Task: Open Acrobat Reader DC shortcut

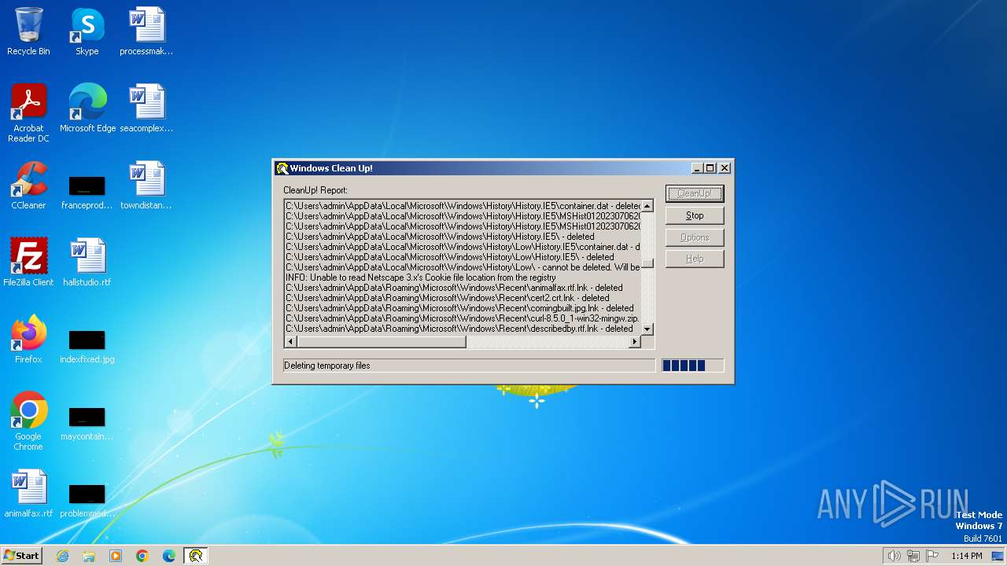Action: [28, 113]
